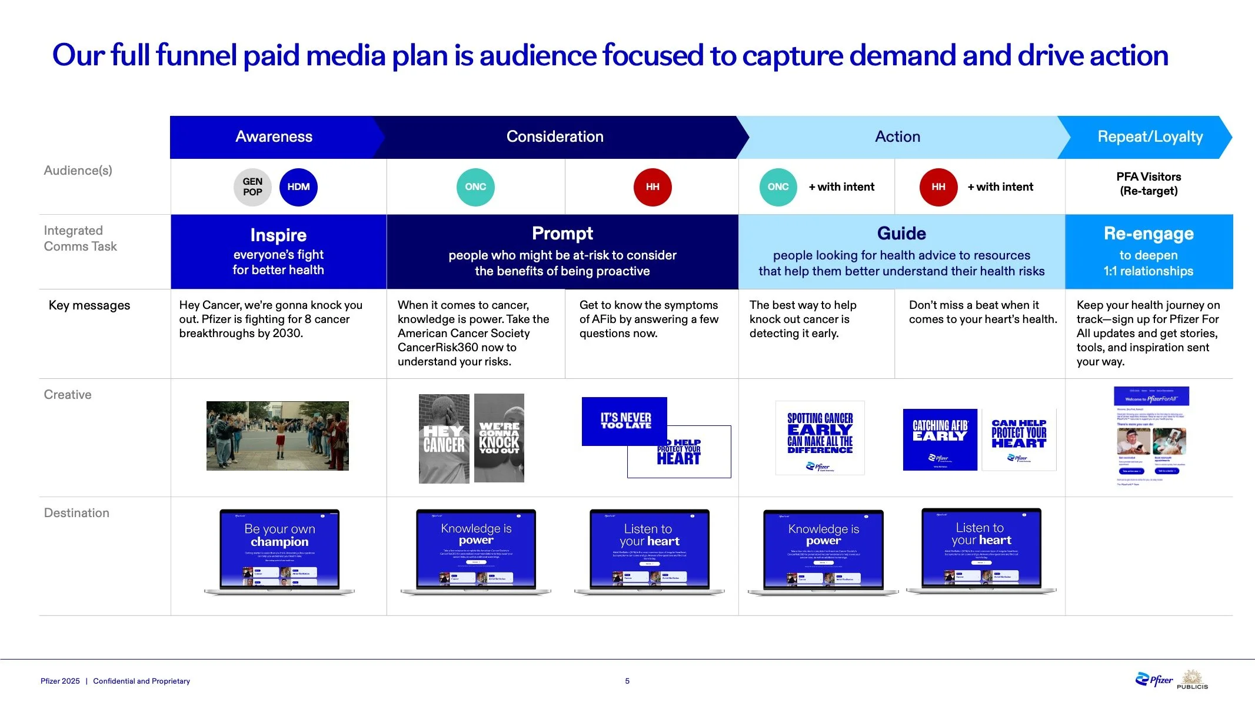Select the ONC circle beside '+ with intent'

[778, 187]
